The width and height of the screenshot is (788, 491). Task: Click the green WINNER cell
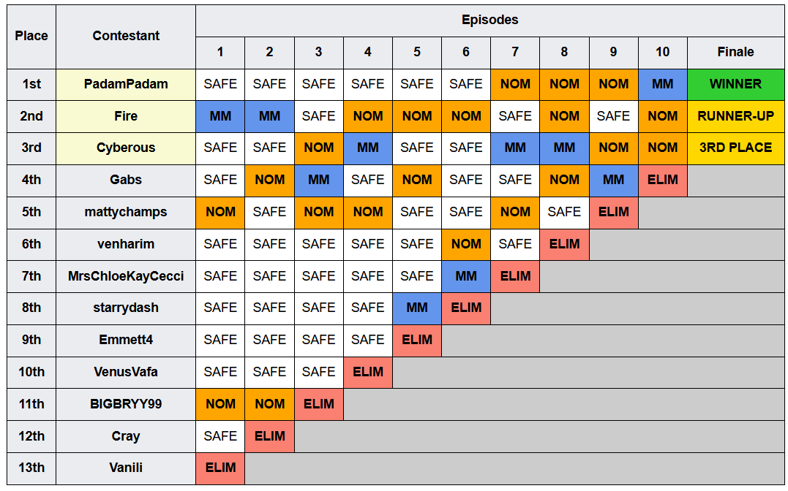coord(735,84)
